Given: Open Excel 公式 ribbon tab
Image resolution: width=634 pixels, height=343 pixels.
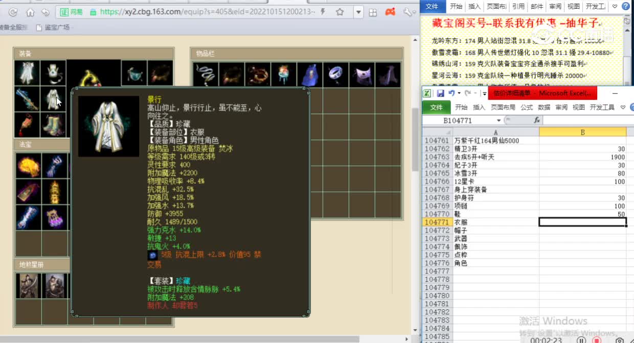Looking at the screenshot, I should coord(527,107).
